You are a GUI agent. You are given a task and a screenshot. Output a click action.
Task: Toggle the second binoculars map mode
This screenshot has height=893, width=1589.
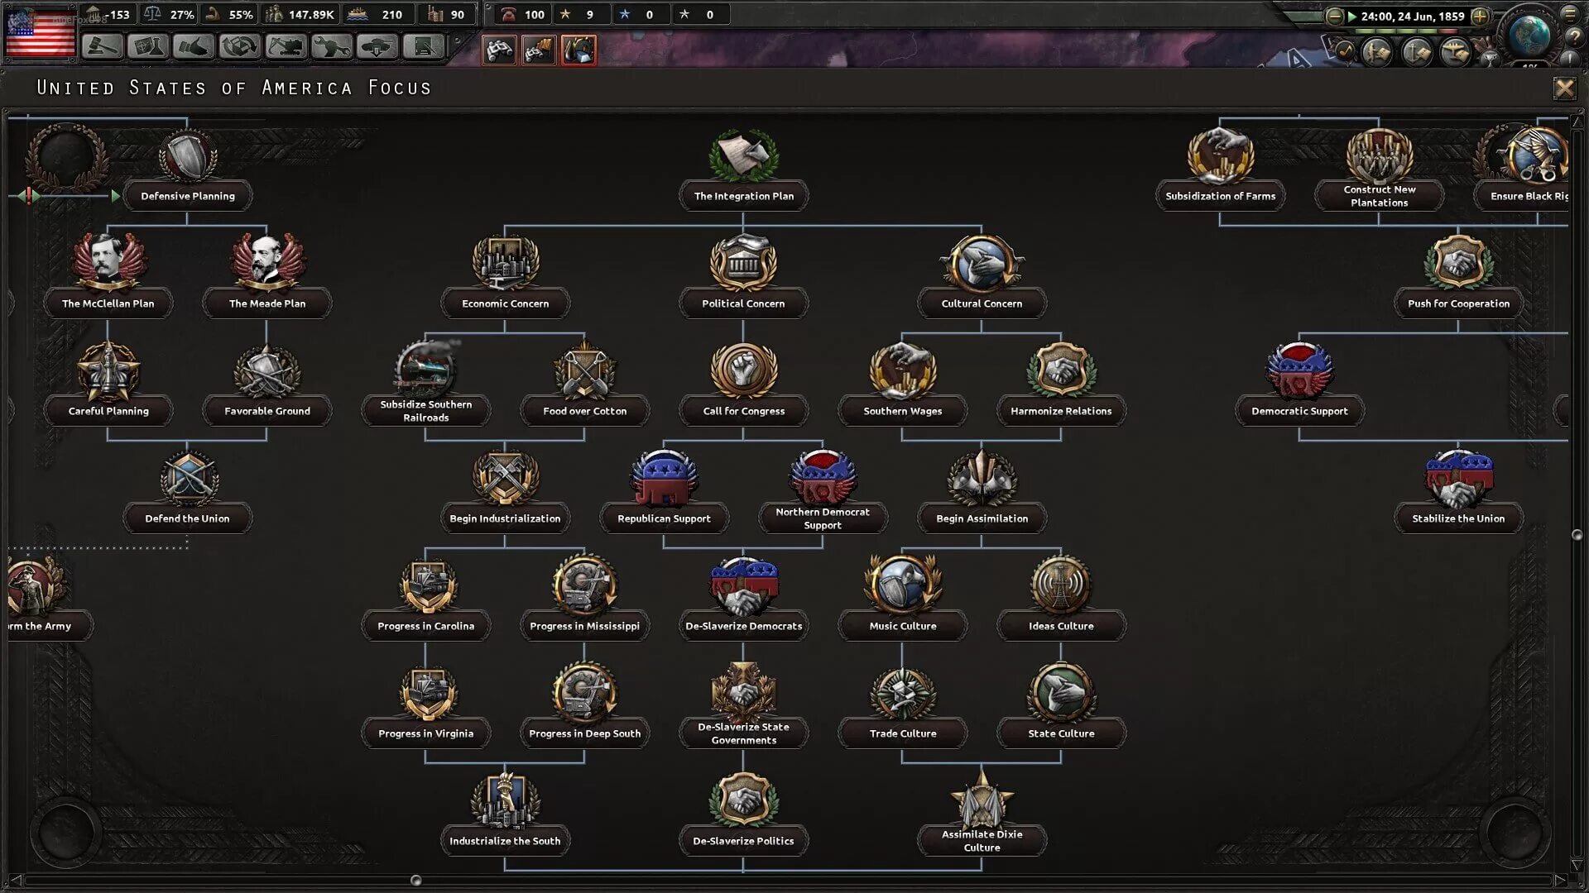point(539,50)
